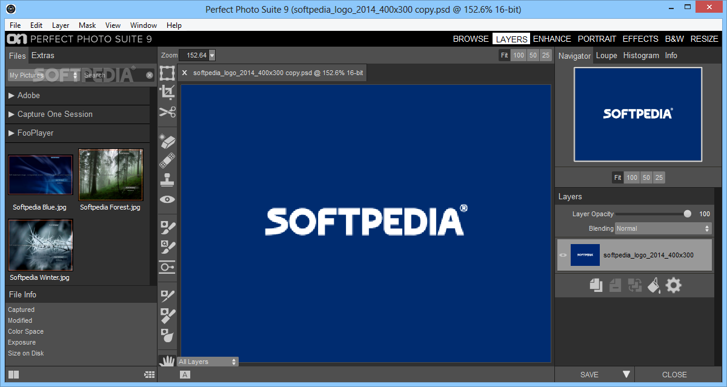Set Navigator zoom to 50
This screenshot has width=727, height=387.
[646, 177]
